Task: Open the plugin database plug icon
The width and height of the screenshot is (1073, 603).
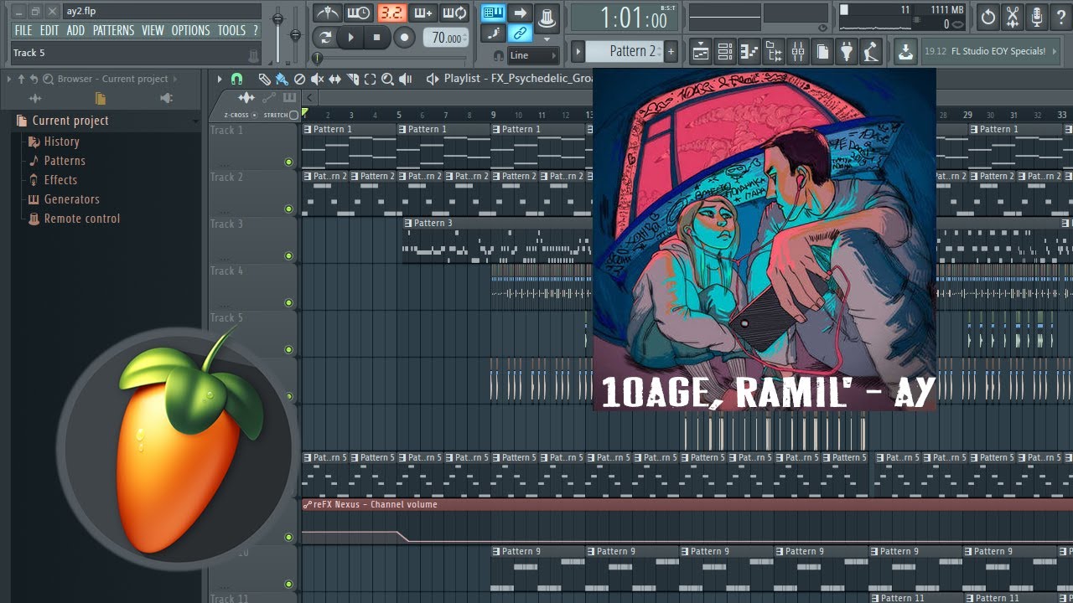Action: (848, 52)
